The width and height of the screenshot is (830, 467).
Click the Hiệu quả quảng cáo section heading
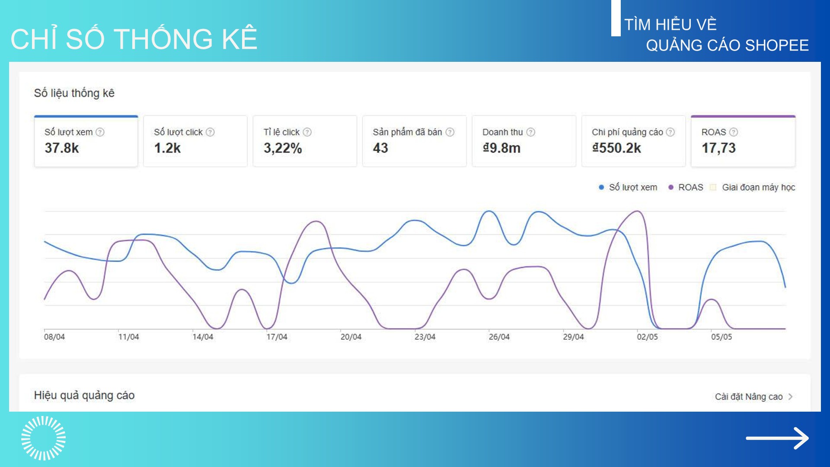(x=84, y=395)
